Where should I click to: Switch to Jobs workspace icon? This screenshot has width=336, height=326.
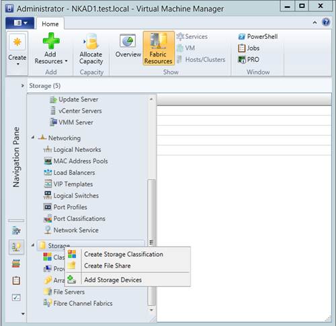click(16, 280)
